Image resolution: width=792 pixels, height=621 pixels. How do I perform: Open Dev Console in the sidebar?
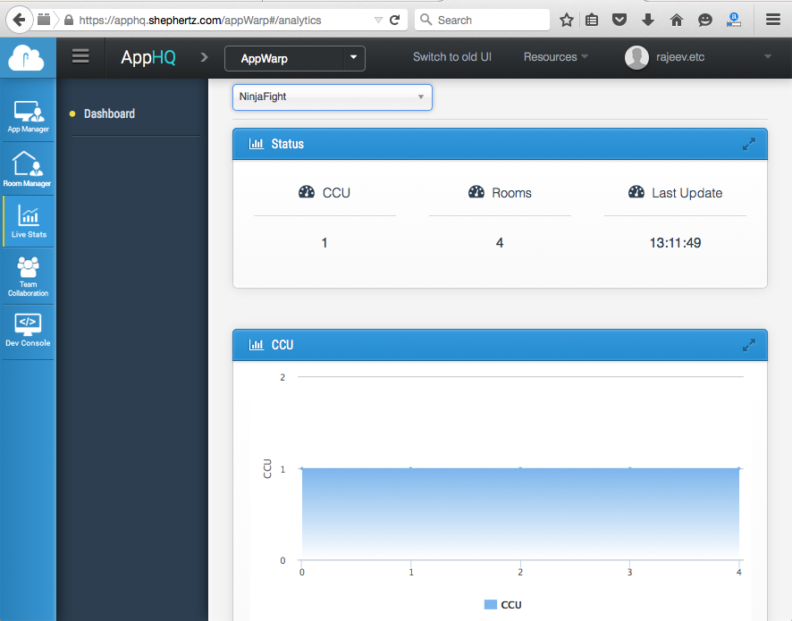pos(28,330)
